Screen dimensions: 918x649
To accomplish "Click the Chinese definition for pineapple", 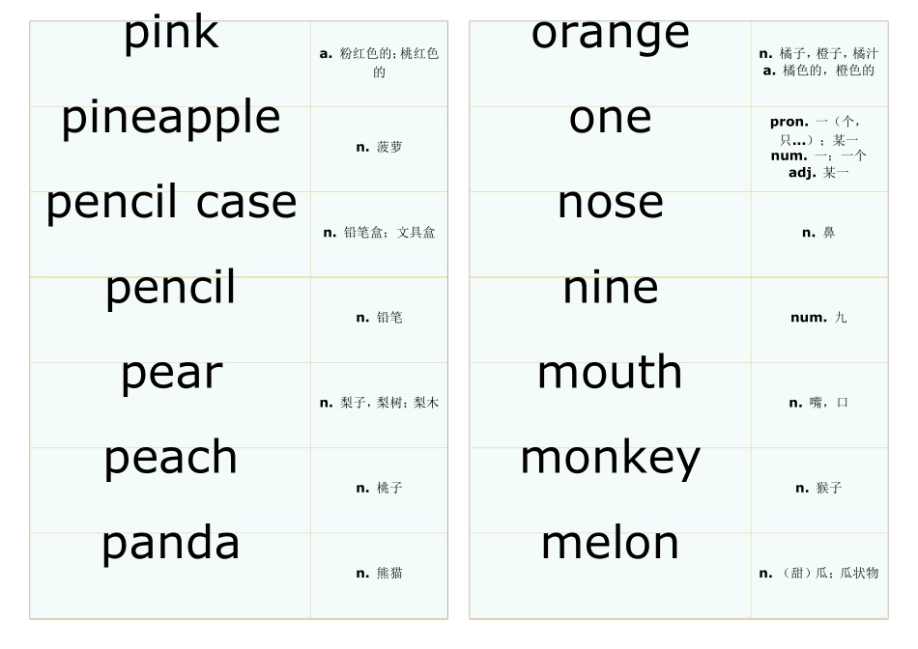I will [x=379, y=148].
